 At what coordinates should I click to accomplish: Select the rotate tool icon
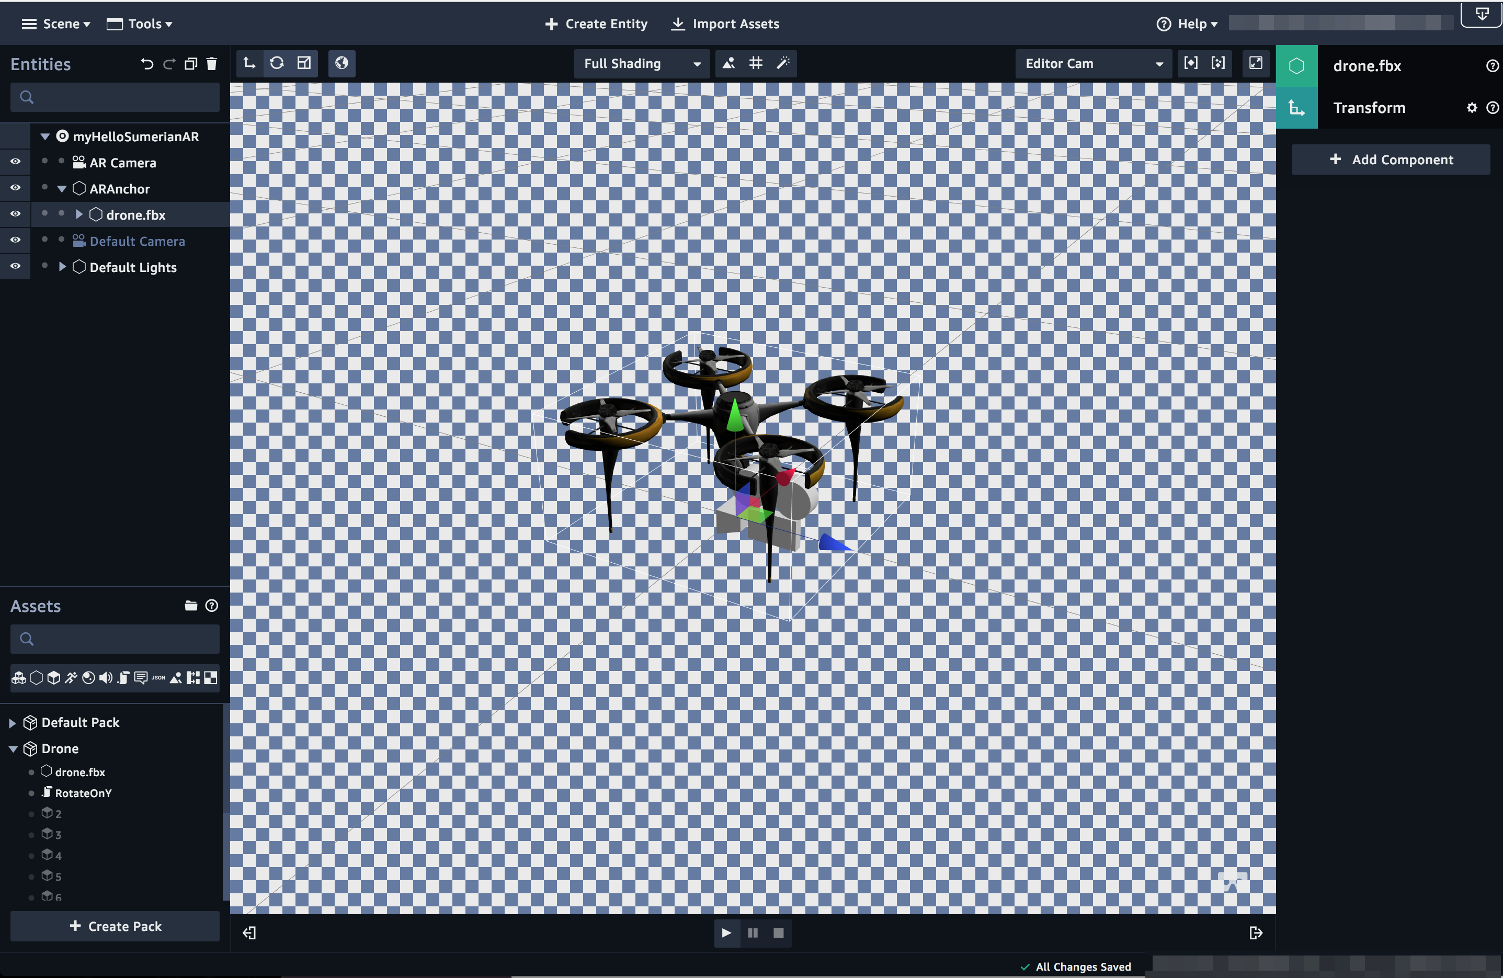point(277,62)
